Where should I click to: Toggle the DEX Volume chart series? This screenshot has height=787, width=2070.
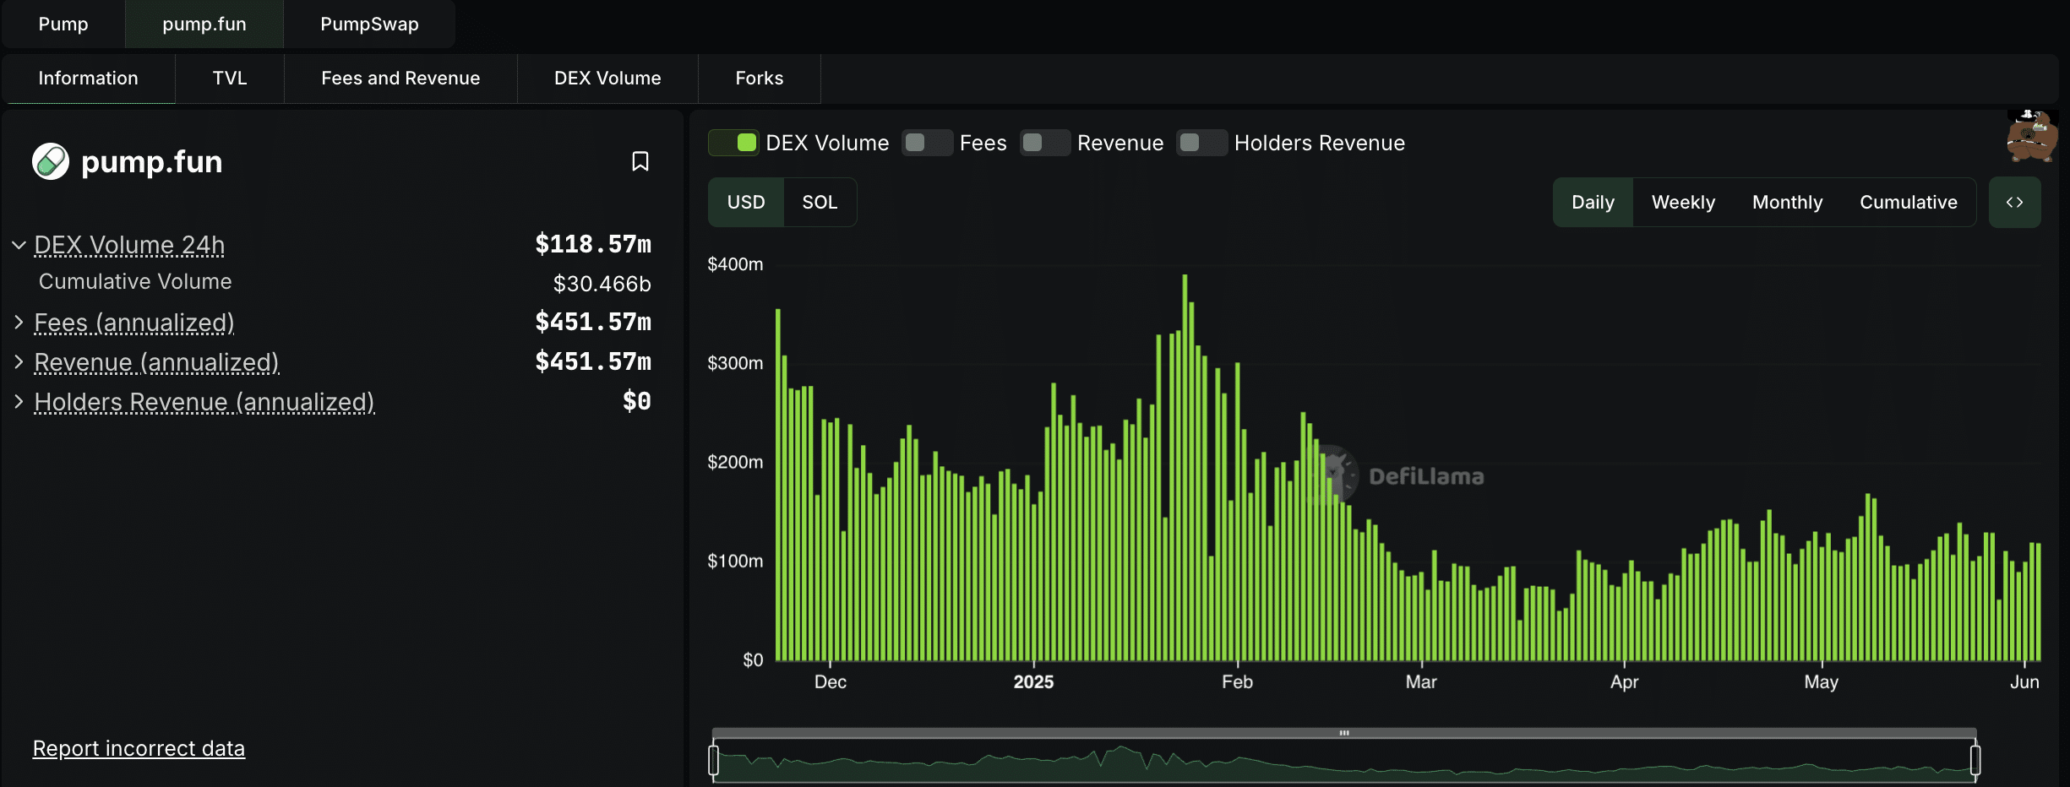pos(733,143)
